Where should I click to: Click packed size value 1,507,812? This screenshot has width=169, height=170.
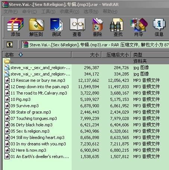(119, 157)
